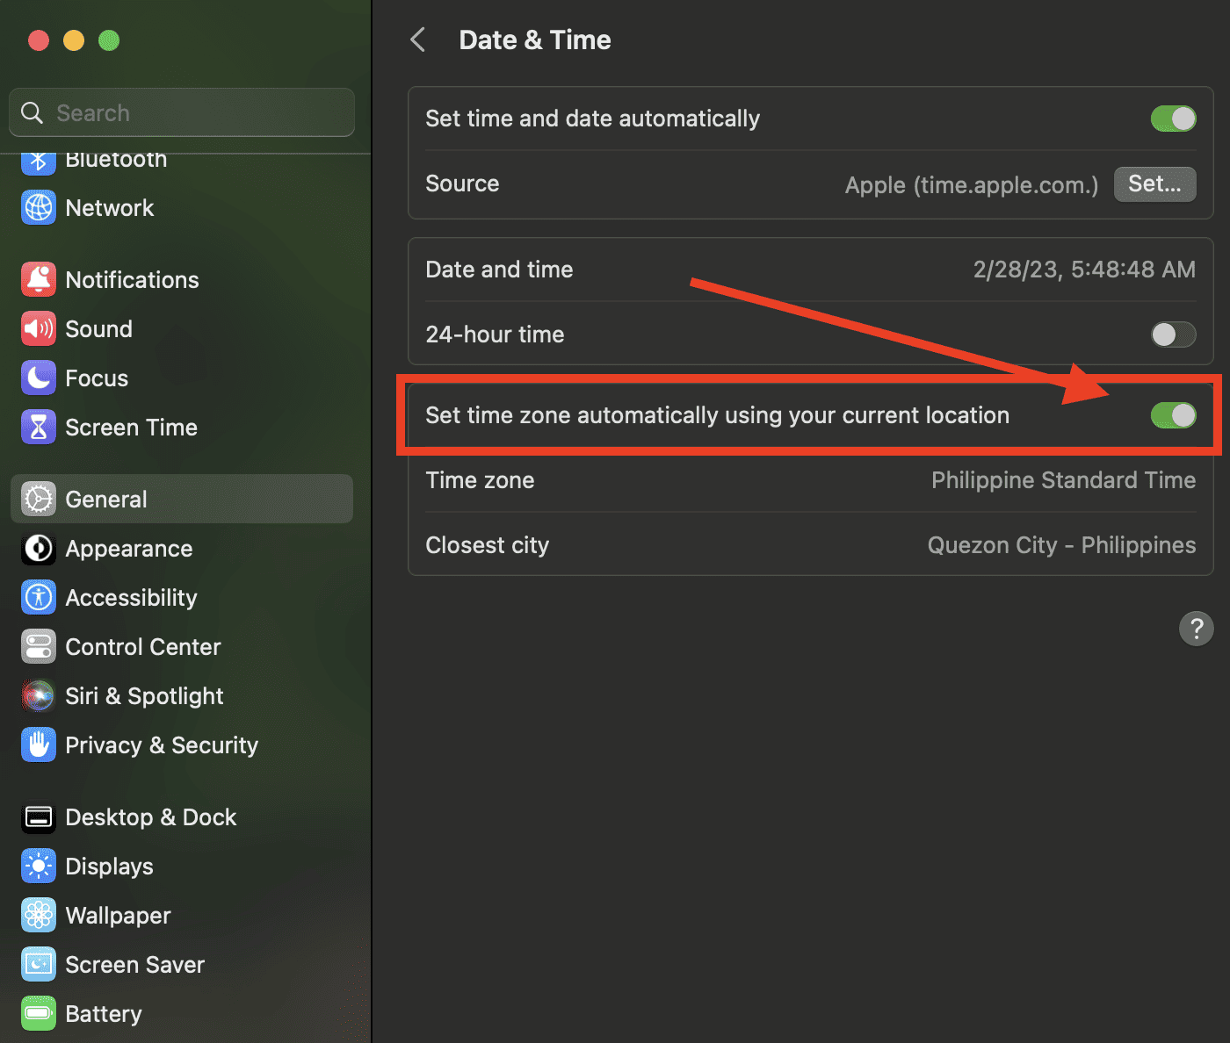This screenshot has height=1043, width=1230.
Task: Click the Siri & Spotlight icon
Action: (x=39, y=696)
